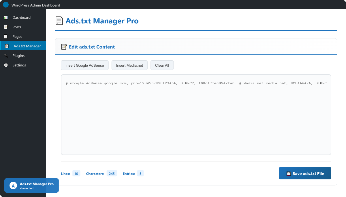
Task: Click the Lines count badge showing 10
Action: [x=76, y=174]
